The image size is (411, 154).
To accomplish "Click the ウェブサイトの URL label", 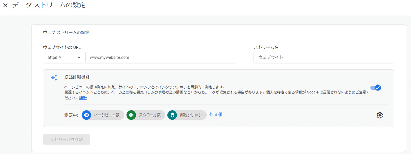I will click(x=62, y=47).
